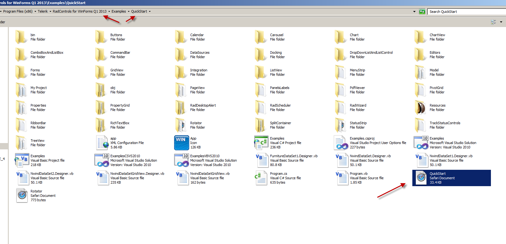This screenshot has height=244, width=506.
Task: Select the NwindDataSet2.Designer.vb file icon
Action: pyautogui.click(x=22, y=178)
